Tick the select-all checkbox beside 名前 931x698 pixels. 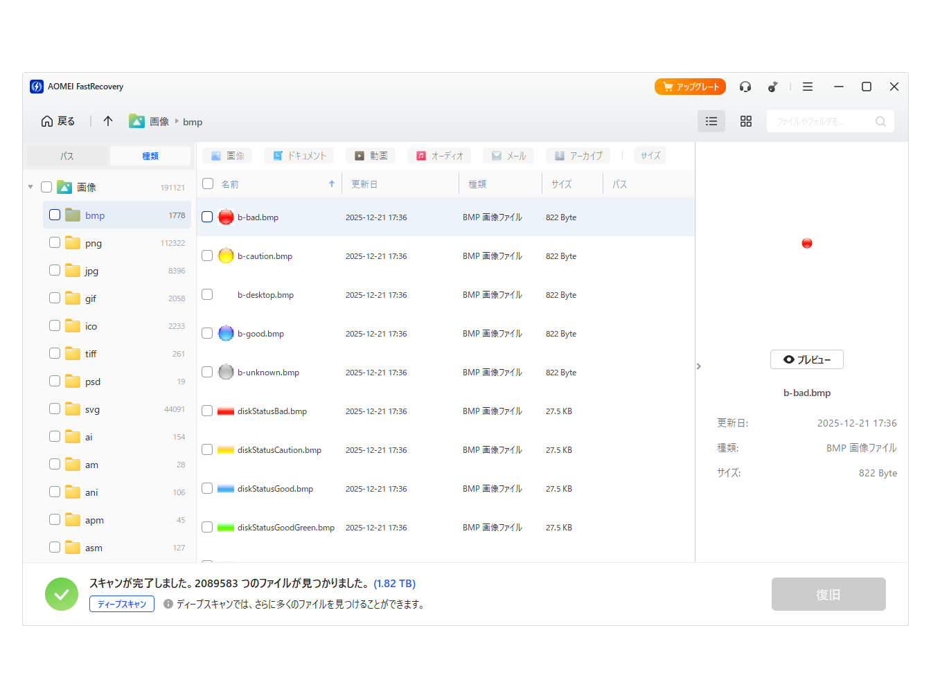208,184
